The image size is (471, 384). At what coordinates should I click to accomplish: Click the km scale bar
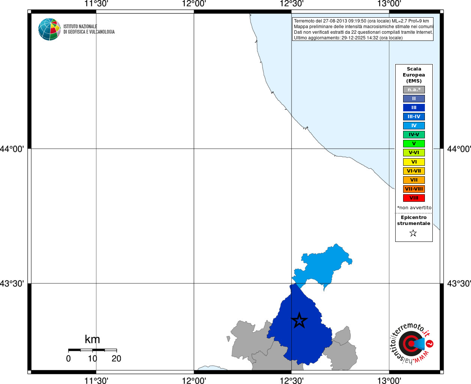[x=92, y=350]
